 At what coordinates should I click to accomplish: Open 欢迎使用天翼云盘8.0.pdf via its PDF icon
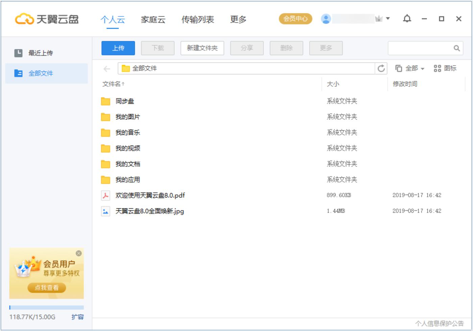coord(106,195)
